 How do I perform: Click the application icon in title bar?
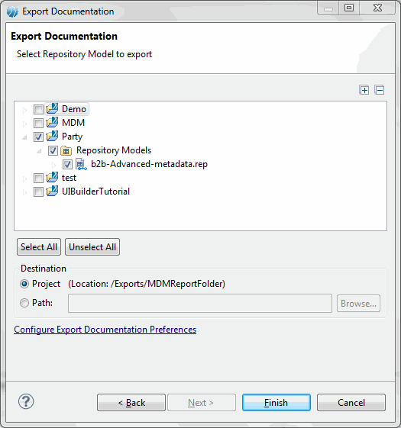point(12,11)
